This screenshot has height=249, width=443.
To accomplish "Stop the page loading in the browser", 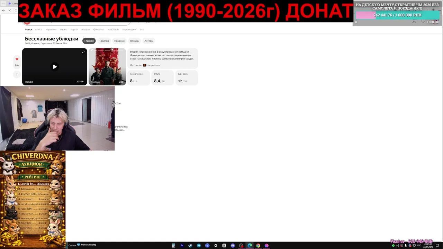I will click(10, 10).
